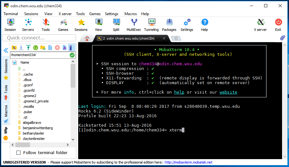
Task: Create a new folder in SFTP browser
Action: [43, 48]
